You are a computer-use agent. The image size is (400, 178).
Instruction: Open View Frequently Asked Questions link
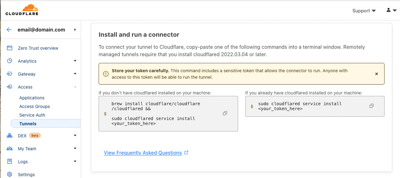(x=143, y=153)
